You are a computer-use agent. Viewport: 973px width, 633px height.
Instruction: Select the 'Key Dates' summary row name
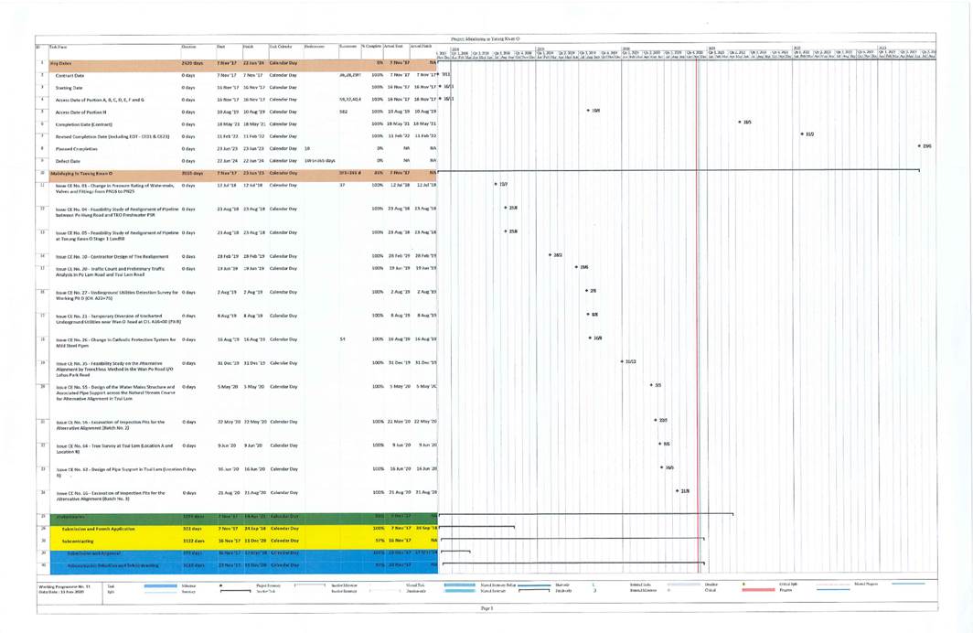pos(60,63)
